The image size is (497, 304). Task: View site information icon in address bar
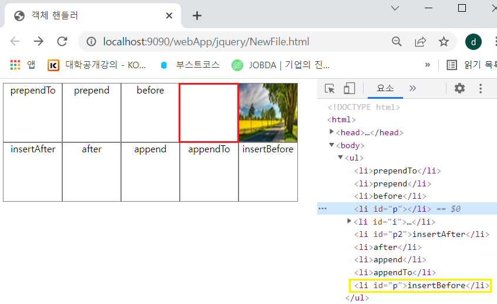click(x=91, y=42)
